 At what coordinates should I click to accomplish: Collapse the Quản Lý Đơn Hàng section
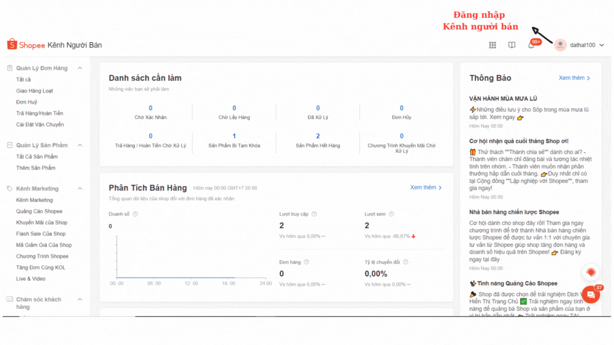pos(80,68)
